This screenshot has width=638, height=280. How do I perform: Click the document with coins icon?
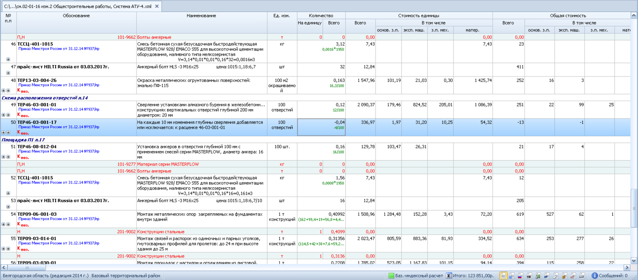click(x=564, y=276)
